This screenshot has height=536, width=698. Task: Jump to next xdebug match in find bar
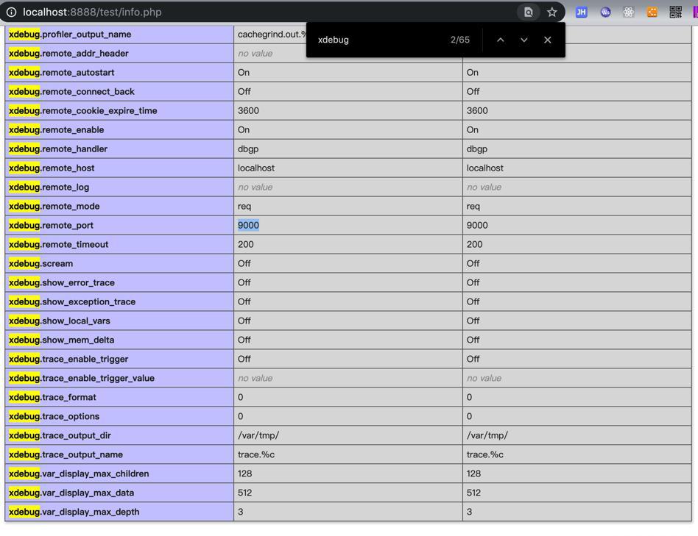point(524,40)
